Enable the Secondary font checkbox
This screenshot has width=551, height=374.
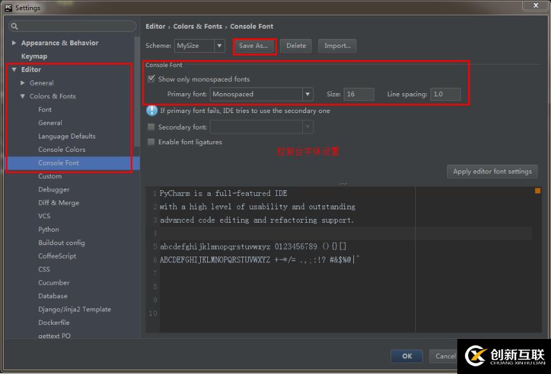(x=152, y=127)
